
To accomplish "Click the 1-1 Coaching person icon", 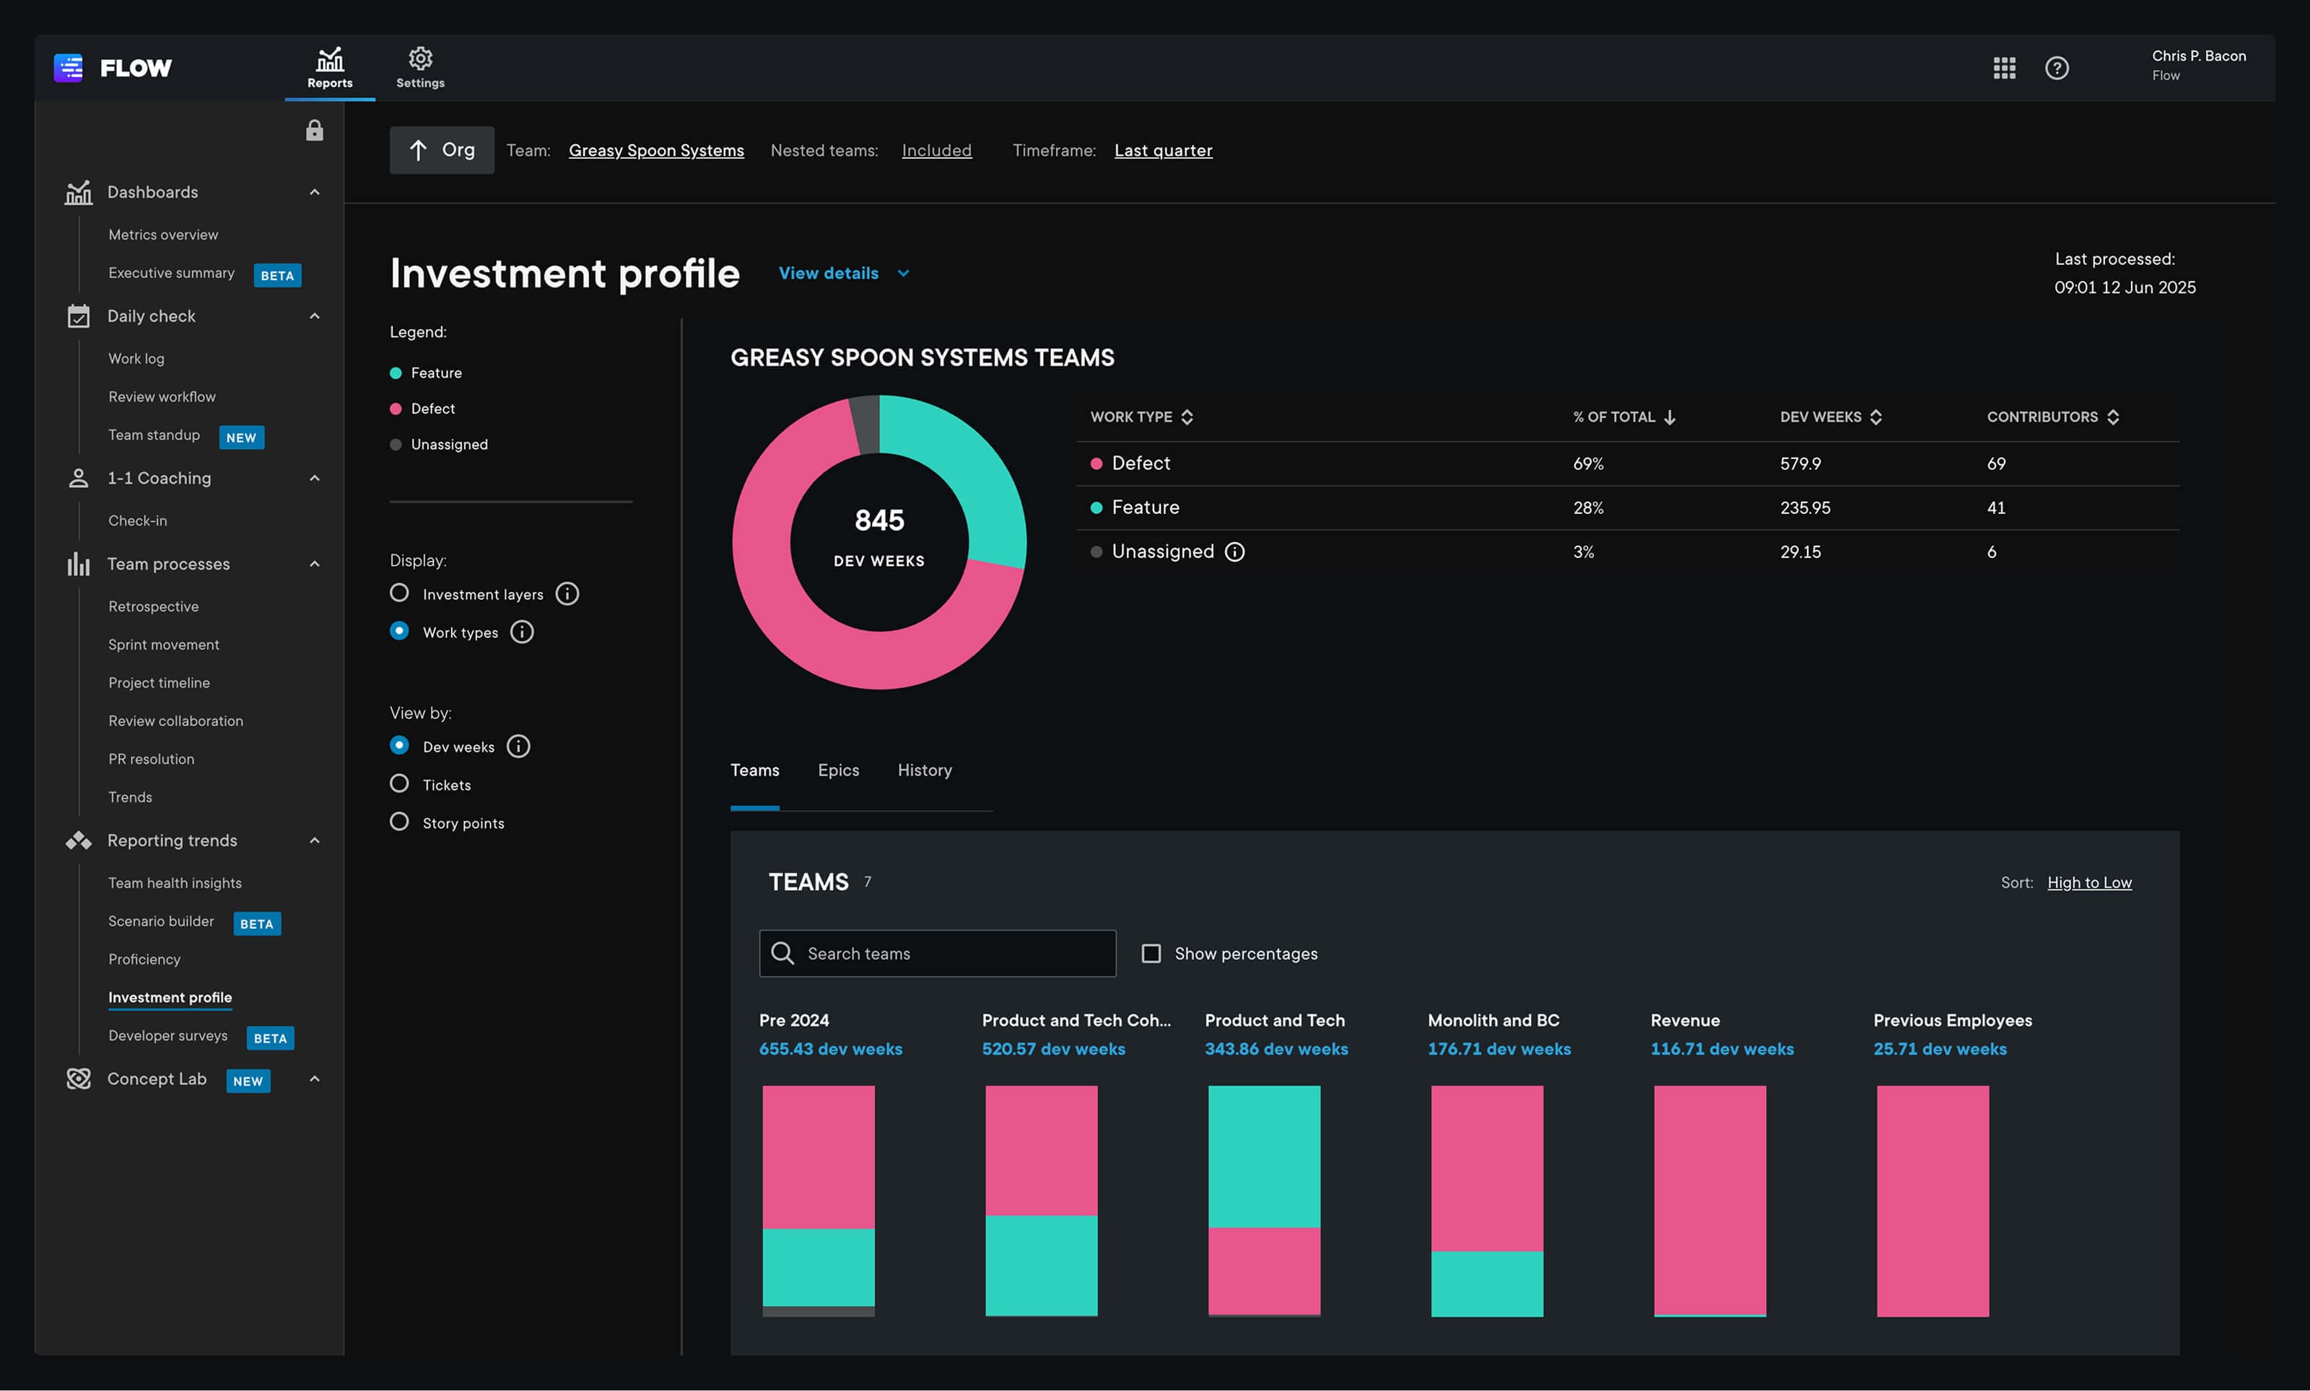I will tap(79, 478).
